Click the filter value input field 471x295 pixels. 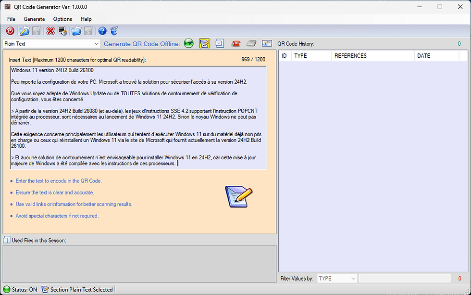(405, 279)
